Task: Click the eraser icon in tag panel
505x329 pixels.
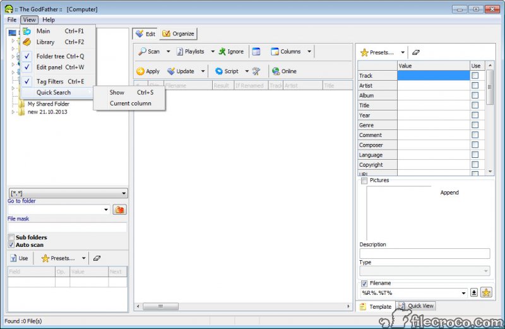Action: (416, 52)
